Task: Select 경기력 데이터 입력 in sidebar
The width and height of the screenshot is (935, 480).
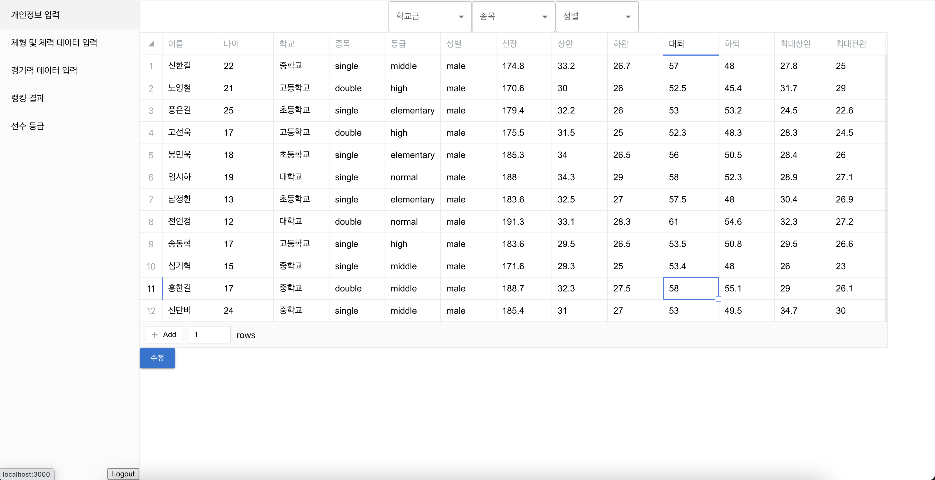Action: coord(44,70)
